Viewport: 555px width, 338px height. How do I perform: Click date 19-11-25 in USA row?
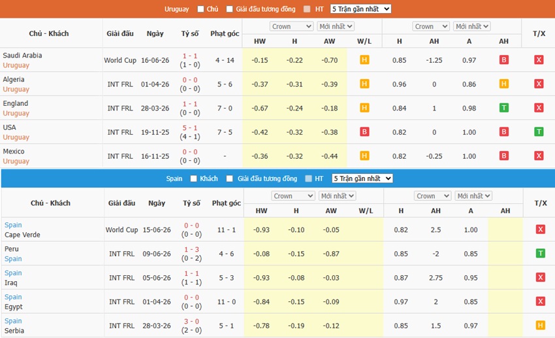point(155,132)
